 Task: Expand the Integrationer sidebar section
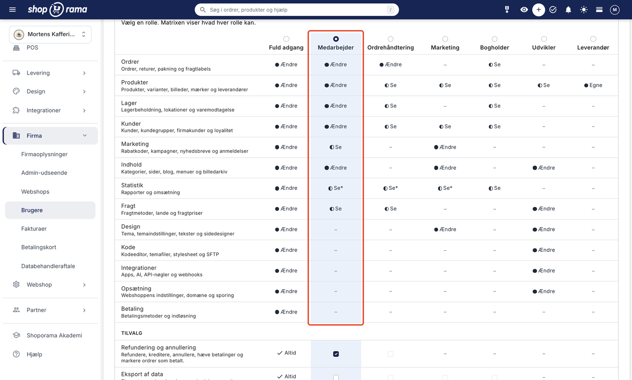coord(50,110)
